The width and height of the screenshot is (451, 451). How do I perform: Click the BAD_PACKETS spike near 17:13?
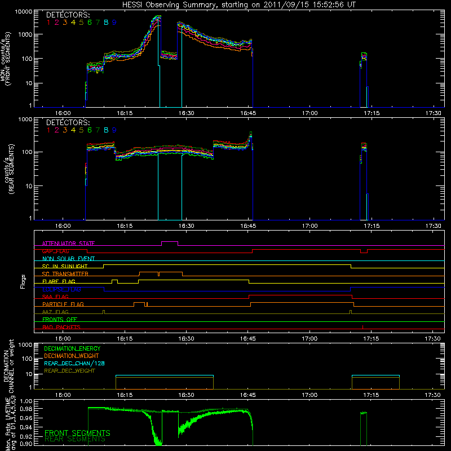(362, 327)
